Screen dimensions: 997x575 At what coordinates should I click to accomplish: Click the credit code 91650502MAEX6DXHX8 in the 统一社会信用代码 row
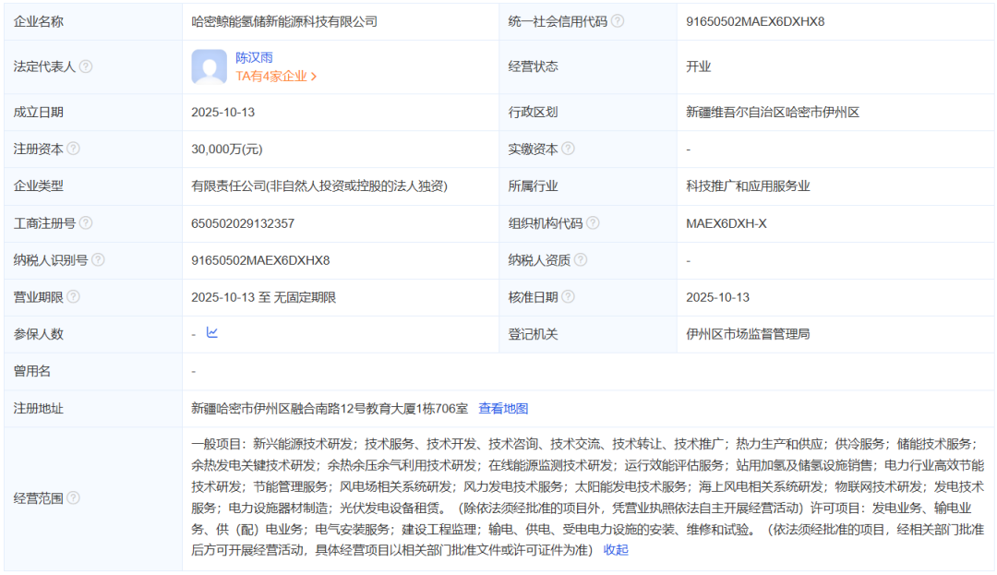pos(755,21)
